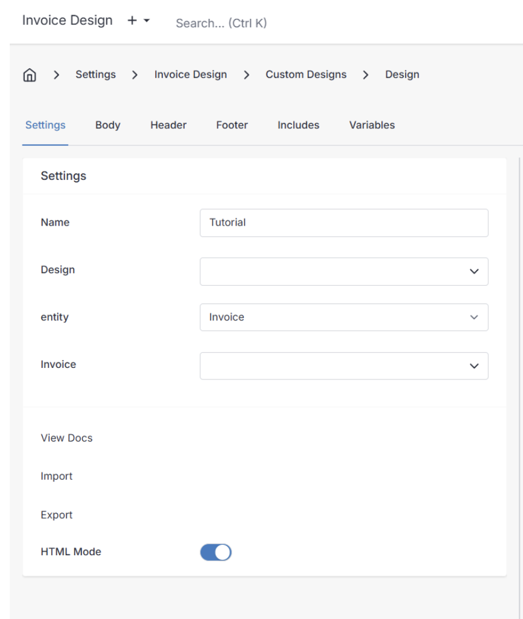Open the caret dropdown next to plus icon
Image resolution: width=523 pixels, height=619 pixels.
[x=147, y=21]
